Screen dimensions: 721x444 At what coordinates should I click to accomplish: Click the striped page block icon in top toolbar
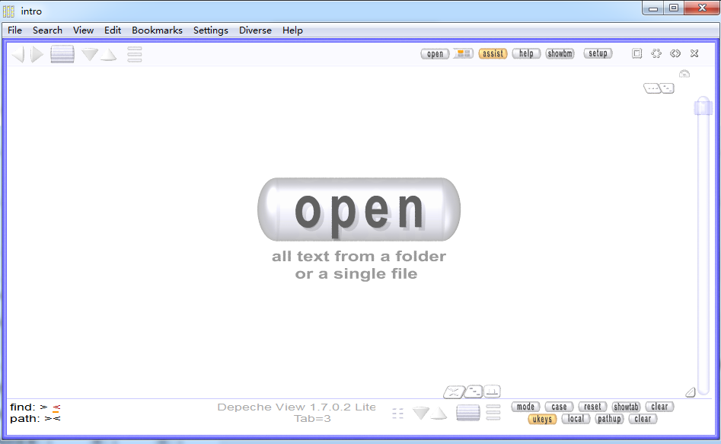62,54
